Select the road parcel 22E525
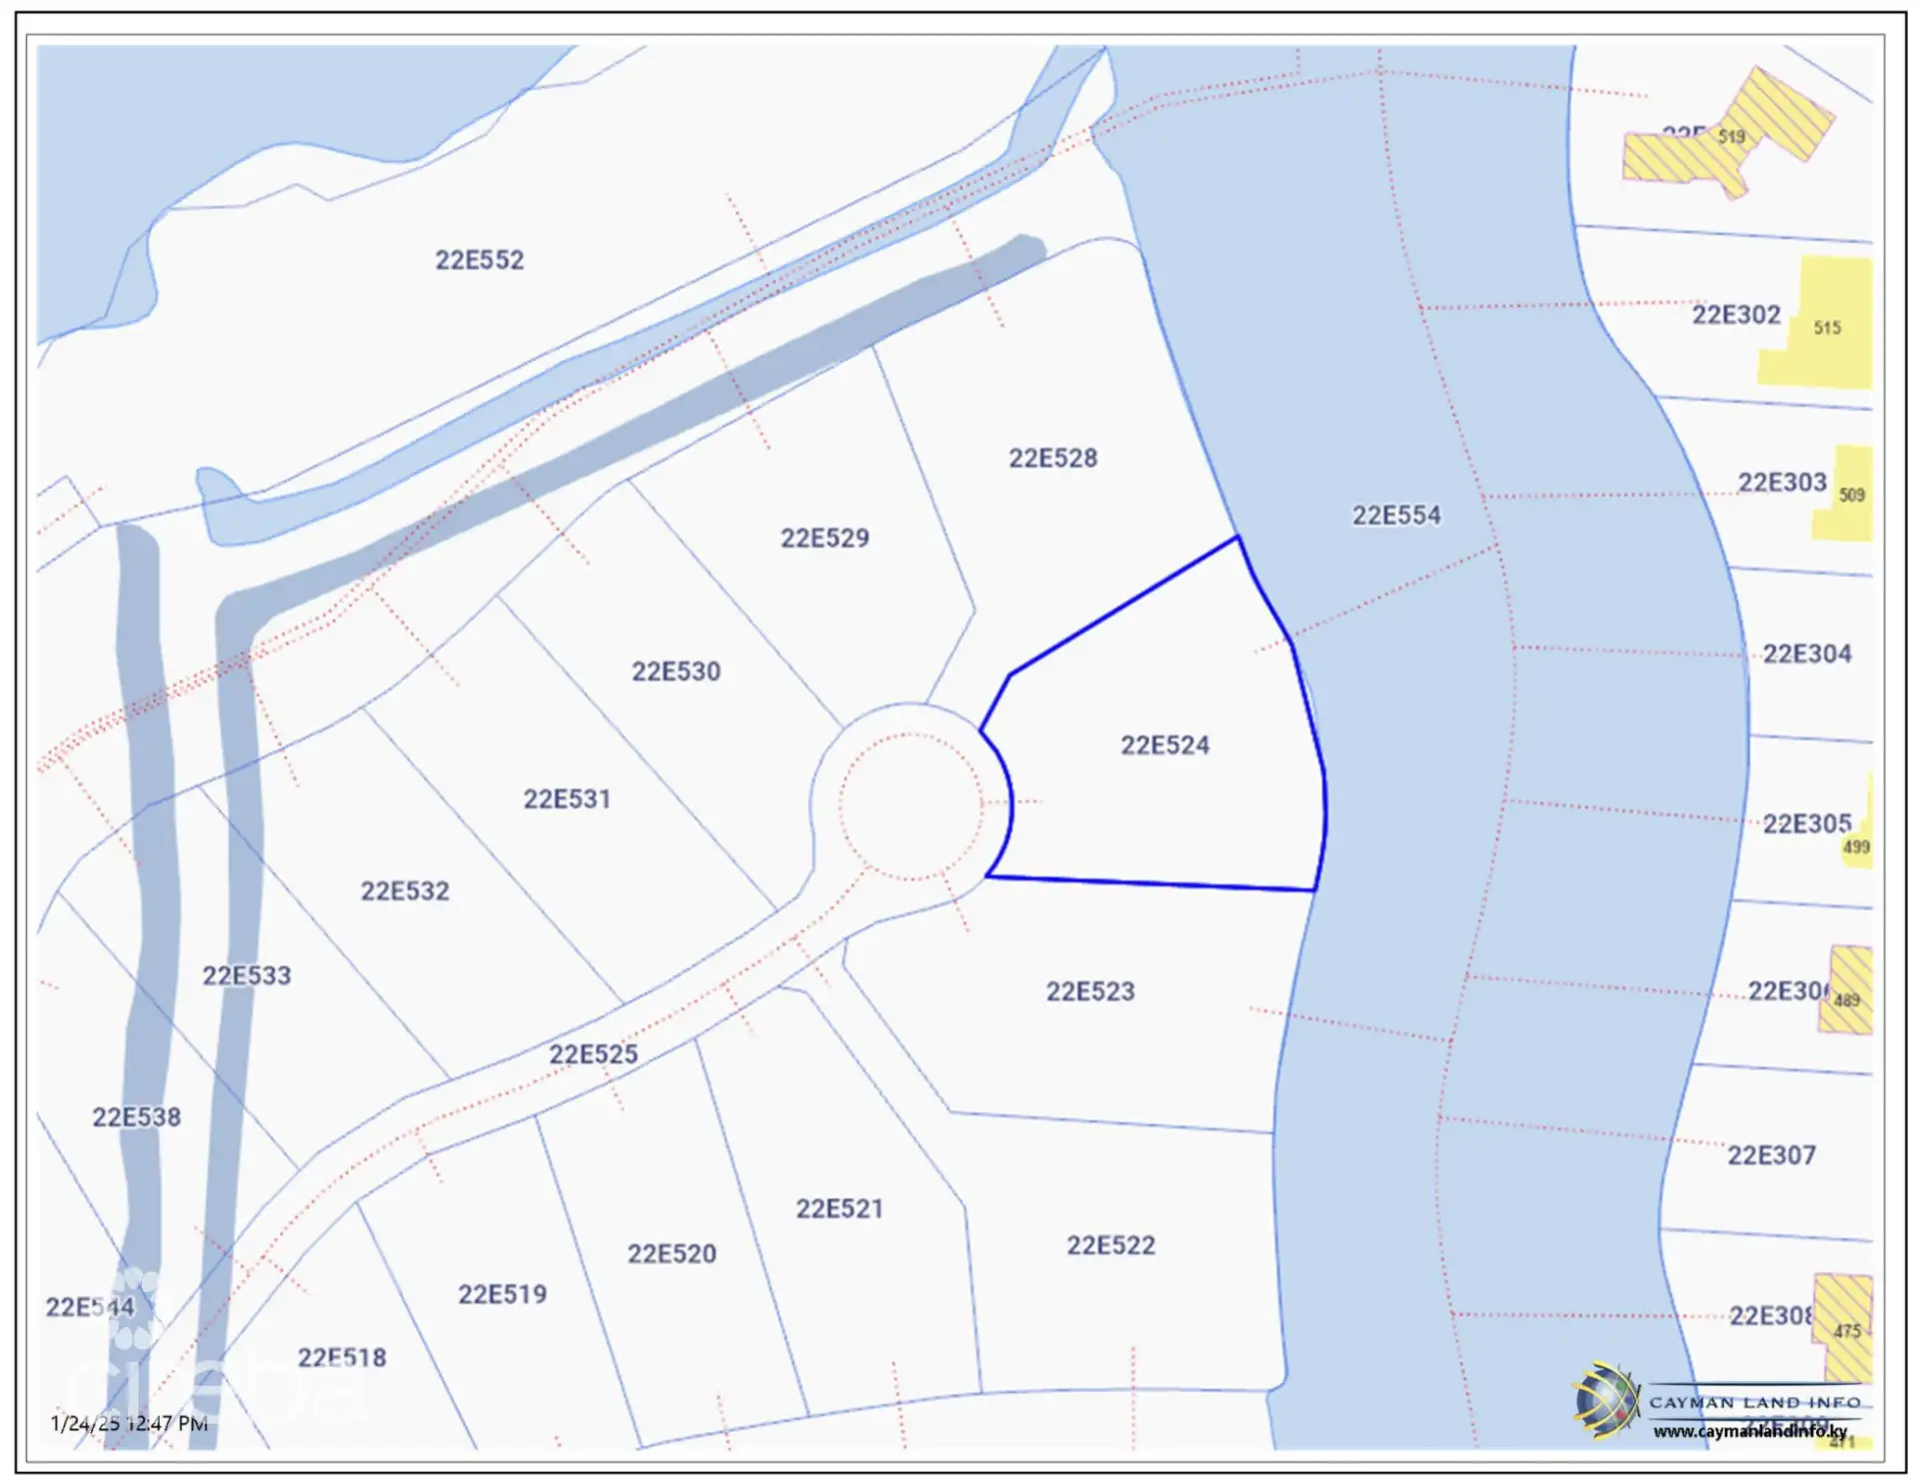The image size is (1919, 1484). pos(593,1054)
